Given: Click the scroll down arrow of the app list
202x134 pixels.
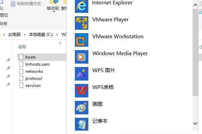Looking at the screenshot, I should 196,123.
